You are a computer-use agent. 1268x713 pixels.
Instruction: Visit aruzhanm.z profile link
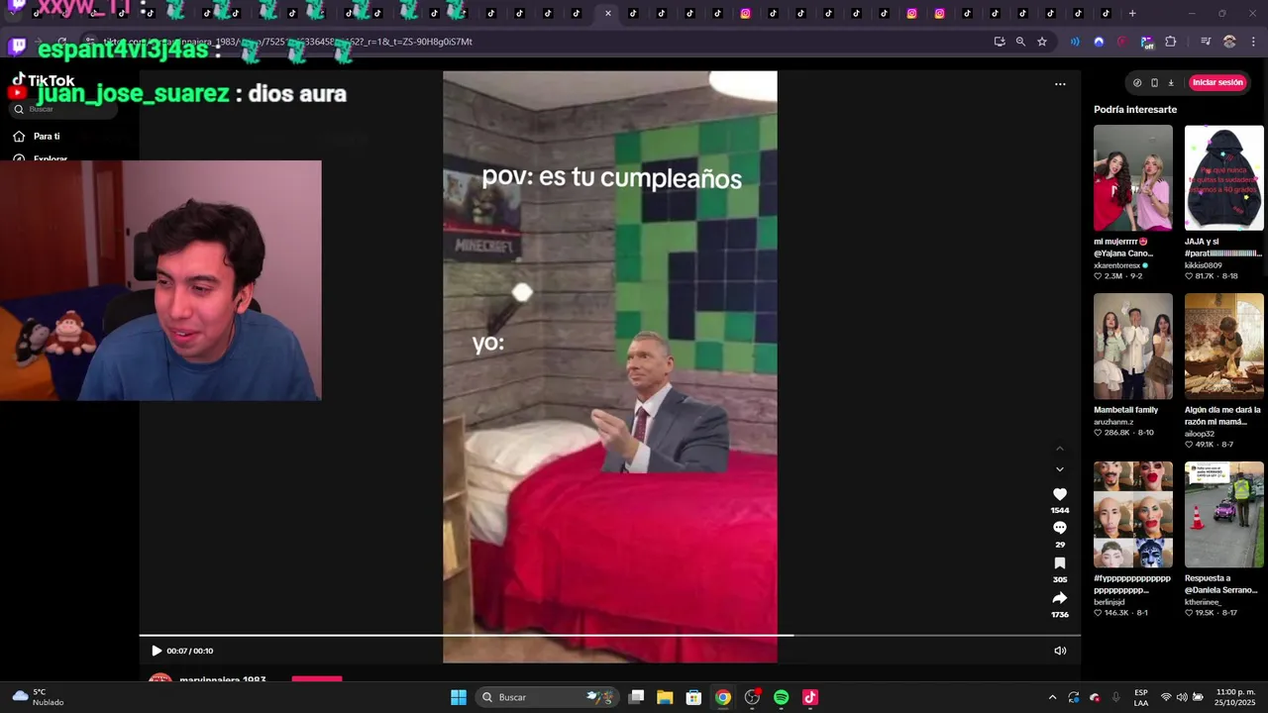[1113, 422]
